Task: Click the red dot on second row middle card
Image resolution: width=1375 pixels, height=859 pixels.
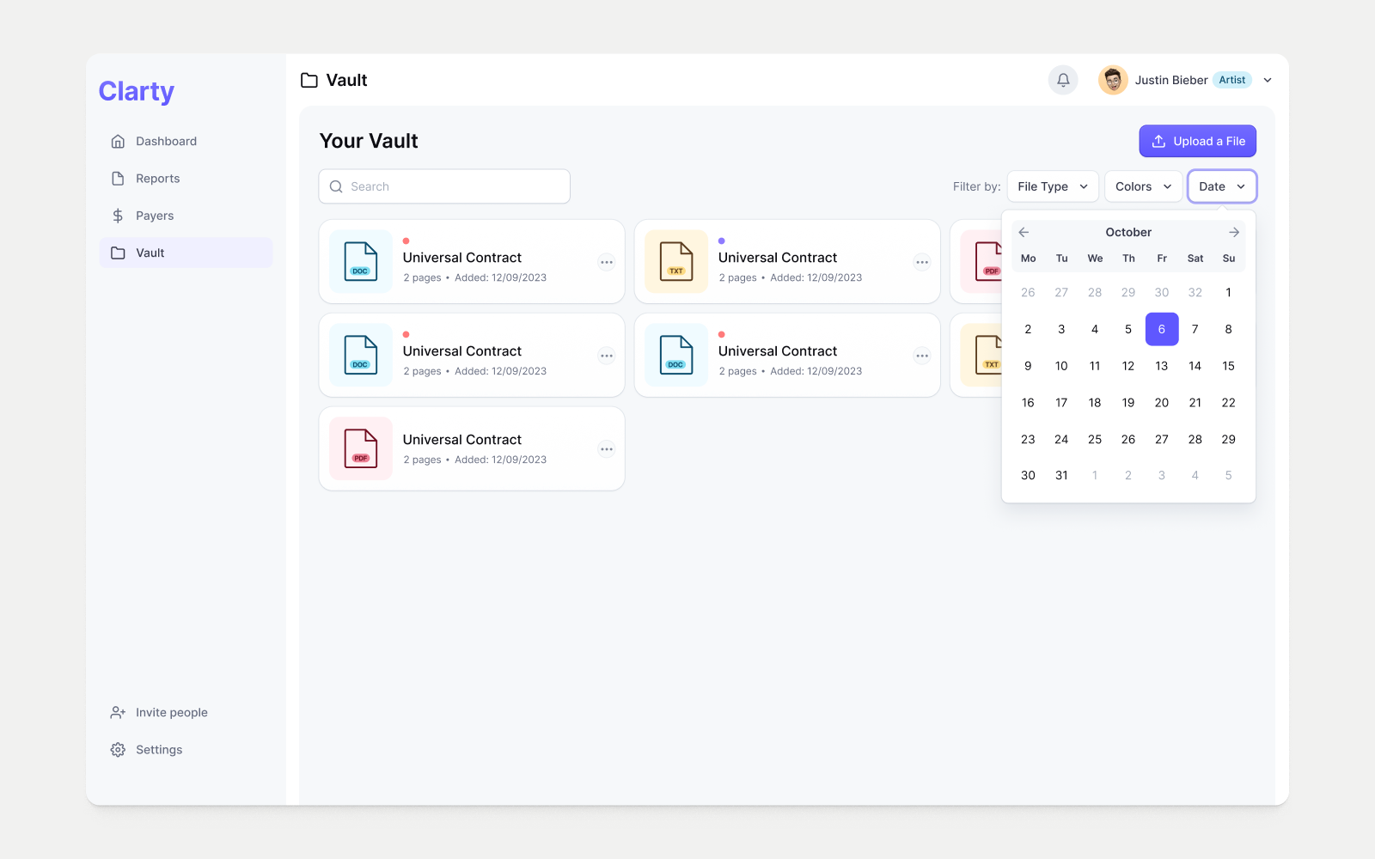Action: pos(722,335)
